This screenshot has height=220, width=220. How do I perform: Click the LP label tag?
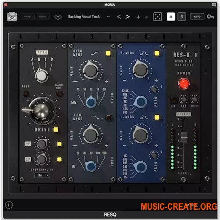point(28,159)
